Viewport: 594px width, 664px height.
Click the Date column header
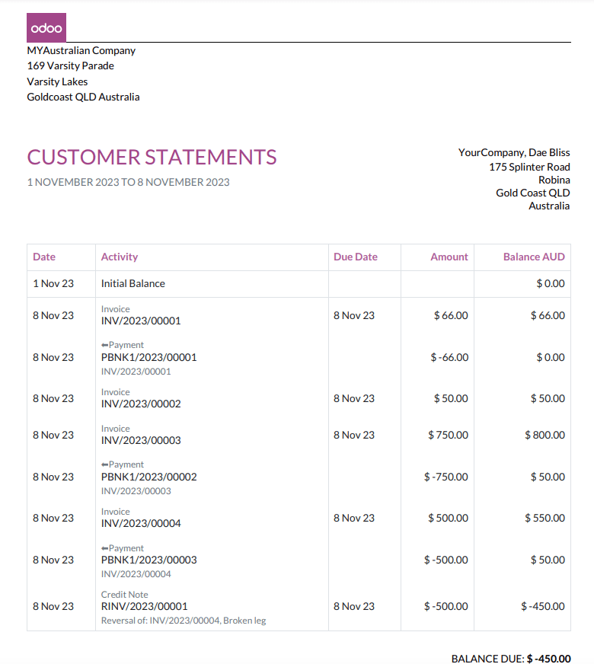tap(44, 257)
